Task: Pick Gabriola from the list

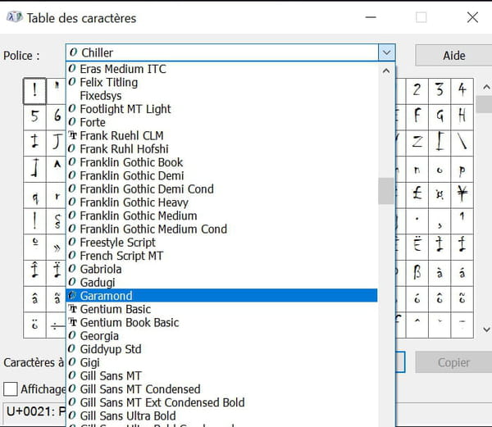Action: [221, 269]
